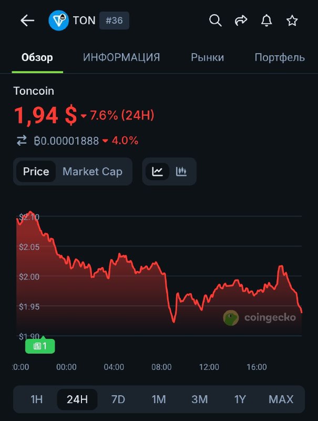
Task: Tap the green news badge on the chart
Action: pyautogui.click(x=40, y=346)
